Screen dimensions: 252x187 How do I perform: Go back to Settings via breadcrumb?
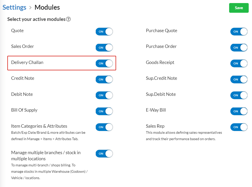click(14, 7)
